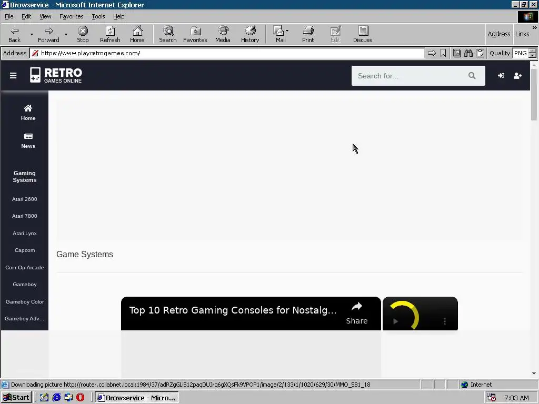Expand the toolbar chevron overflow
Image resolution: width=539 pixels, height=404 pixels.
pyautogui.click(x=535, y=27)
